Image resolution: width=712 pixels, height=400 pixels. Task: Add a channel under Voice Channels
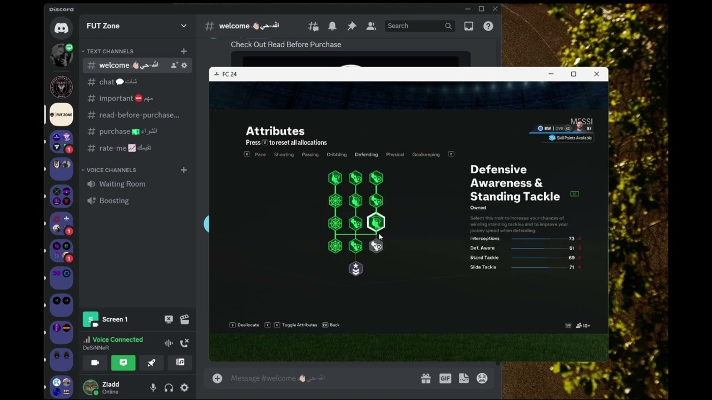(x=184, y=170)
